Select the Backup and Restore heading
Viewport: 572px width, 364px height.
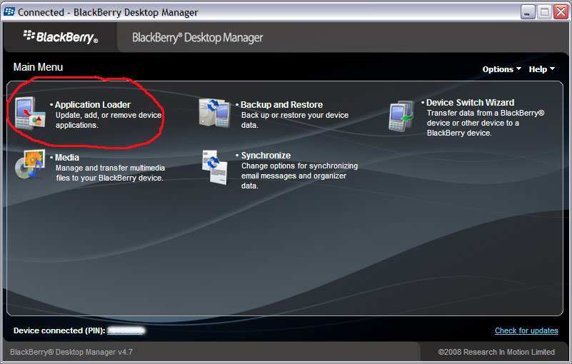pos(281,105)
